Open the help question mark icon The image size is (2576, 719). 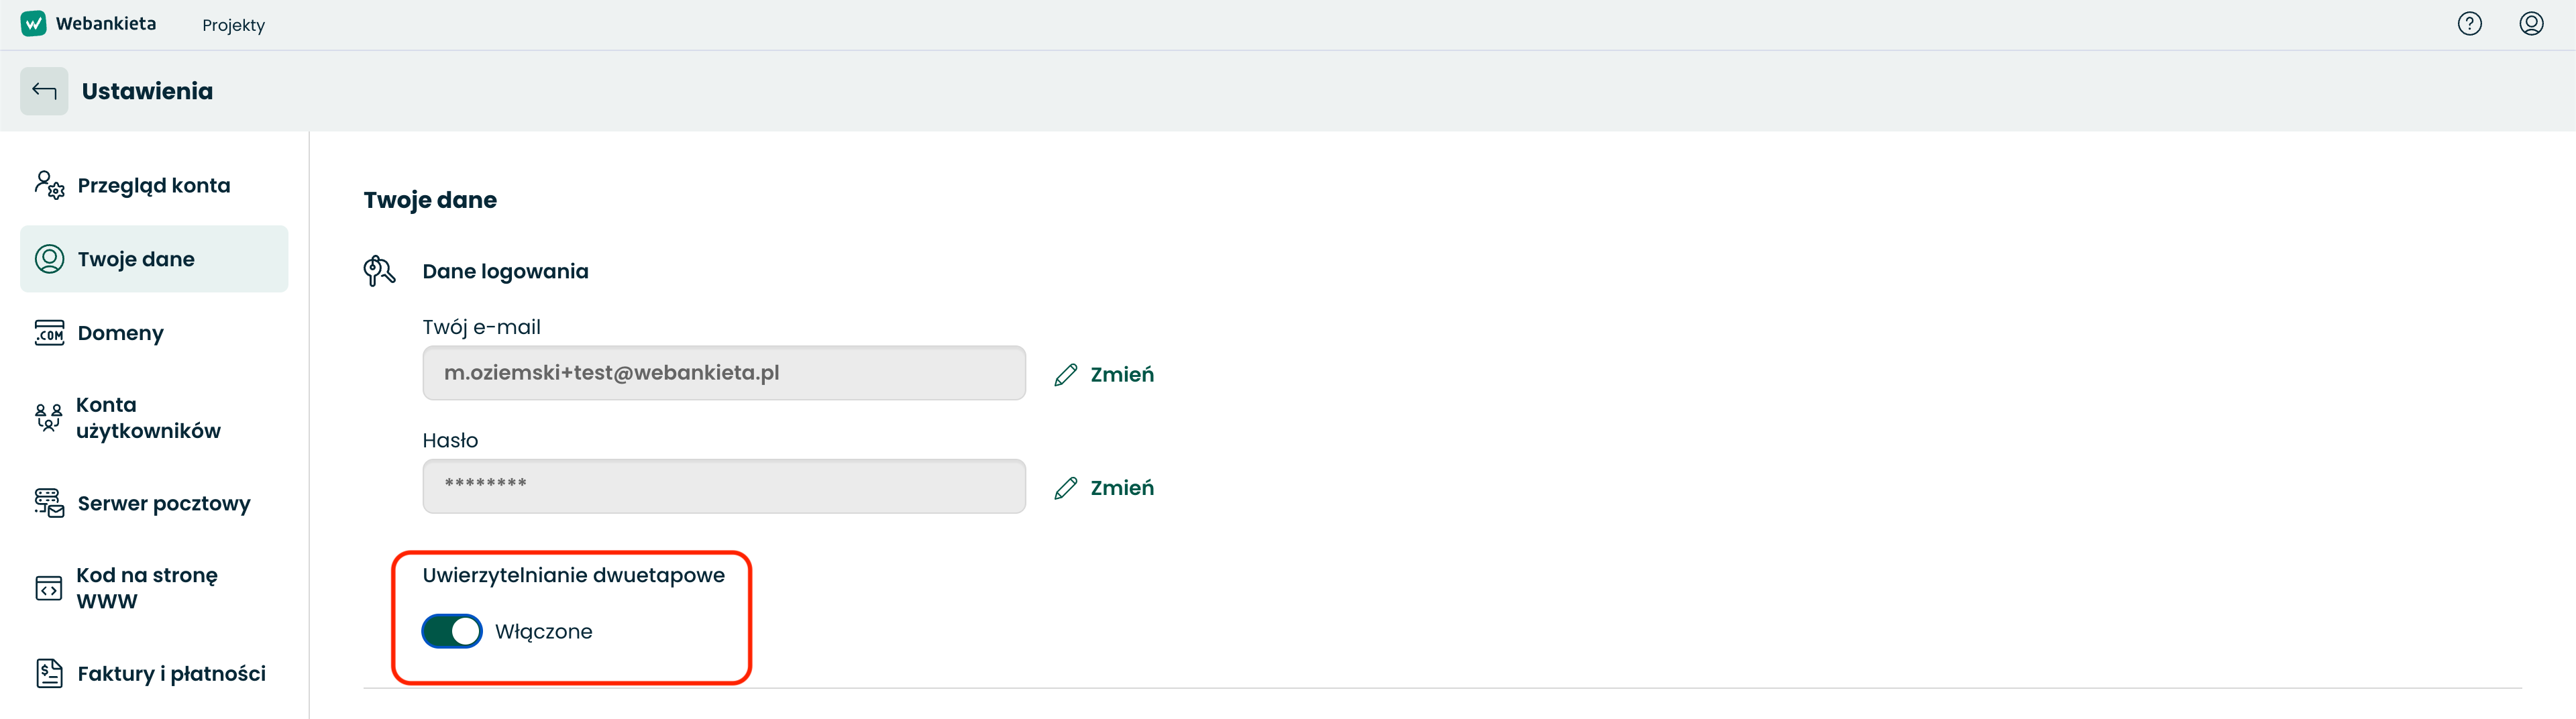[2469, 23]
